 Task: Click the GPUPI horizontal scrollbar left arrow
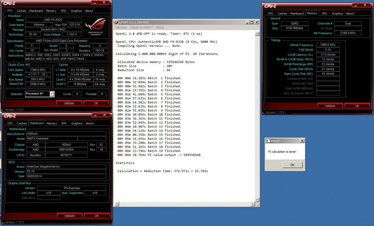(x=117, y=204)
